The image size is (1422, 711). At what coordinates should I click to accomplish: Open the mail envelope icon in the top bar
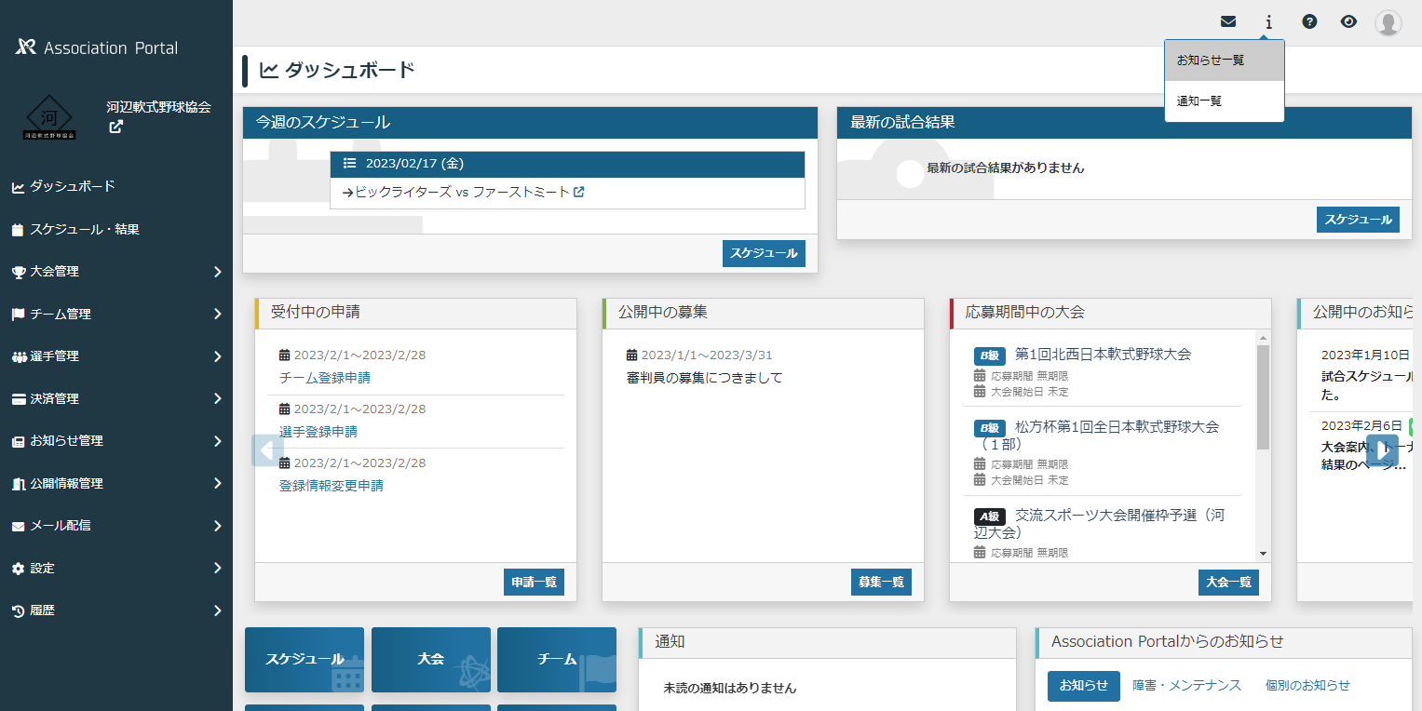click(1228, 20)
